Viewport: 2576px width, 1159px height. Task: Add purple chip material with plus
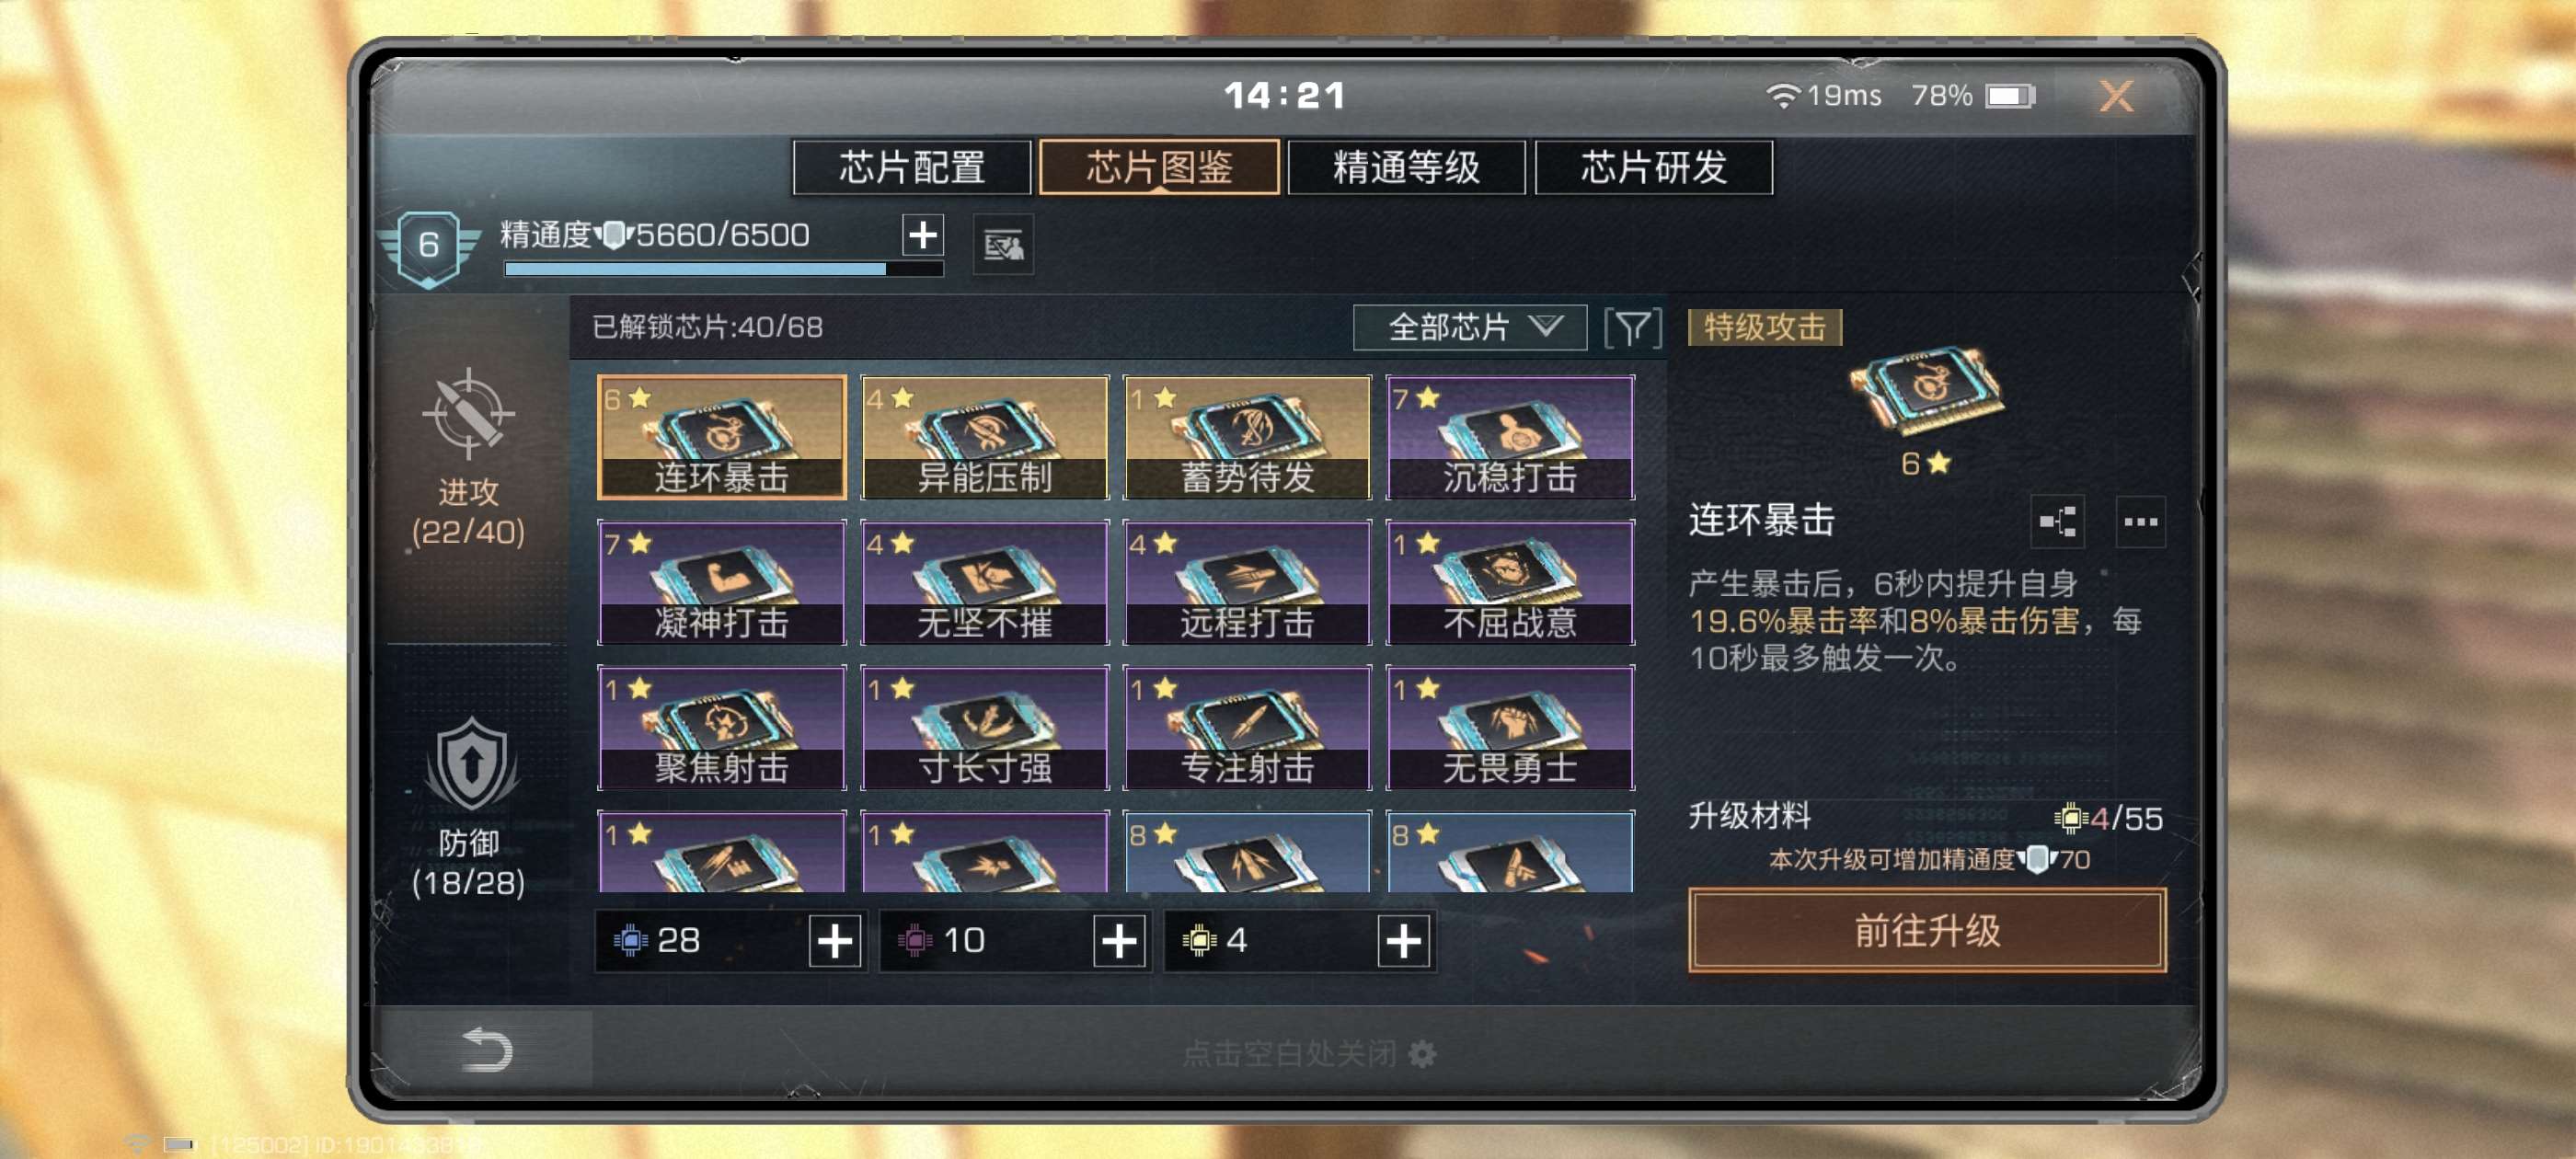pos(1119,941)
